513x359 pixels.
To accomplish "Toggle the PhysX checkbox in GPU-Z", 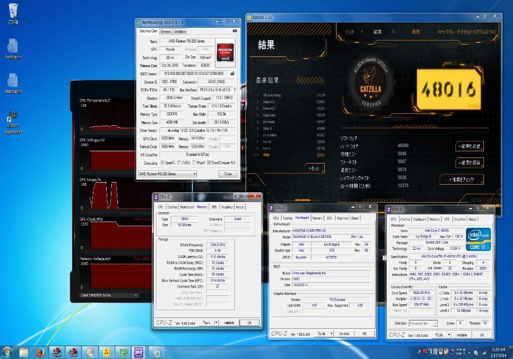I will (194, 163).
